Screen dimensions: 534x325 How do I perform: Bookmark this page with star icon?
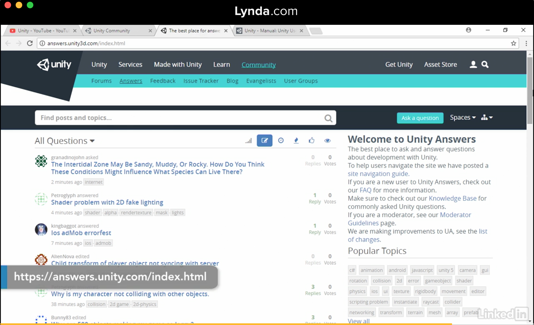pyautogui.click(x=513, y=43)
